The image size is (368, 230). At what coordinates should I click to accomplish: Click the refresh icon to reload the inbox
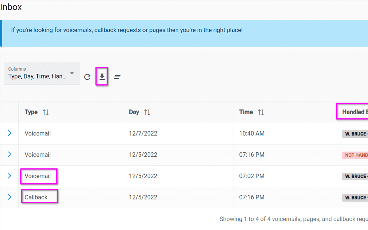tap(88, 77)
